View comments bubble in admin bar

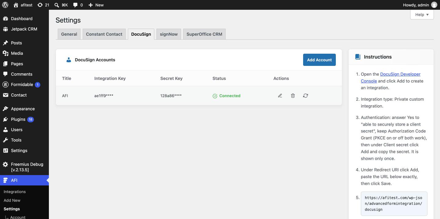click(x=78, y=5)
